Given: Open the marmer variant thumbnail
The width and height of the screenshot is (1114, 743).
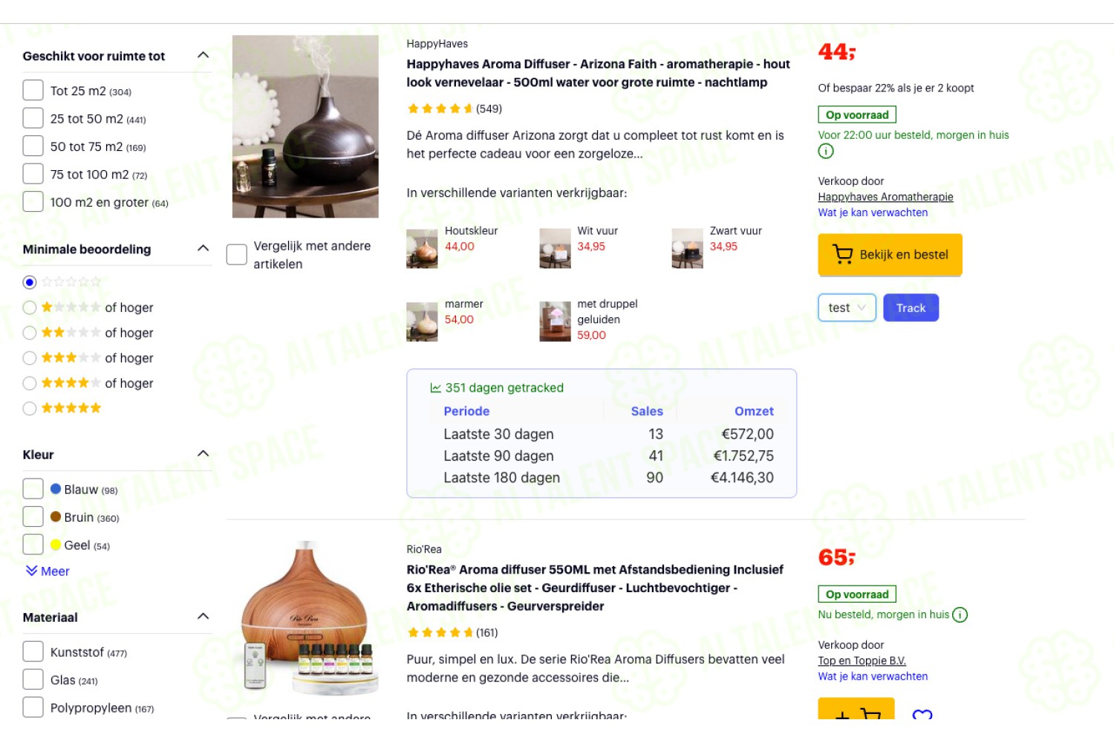Looking at the screenshot, I should coord(422,322).
